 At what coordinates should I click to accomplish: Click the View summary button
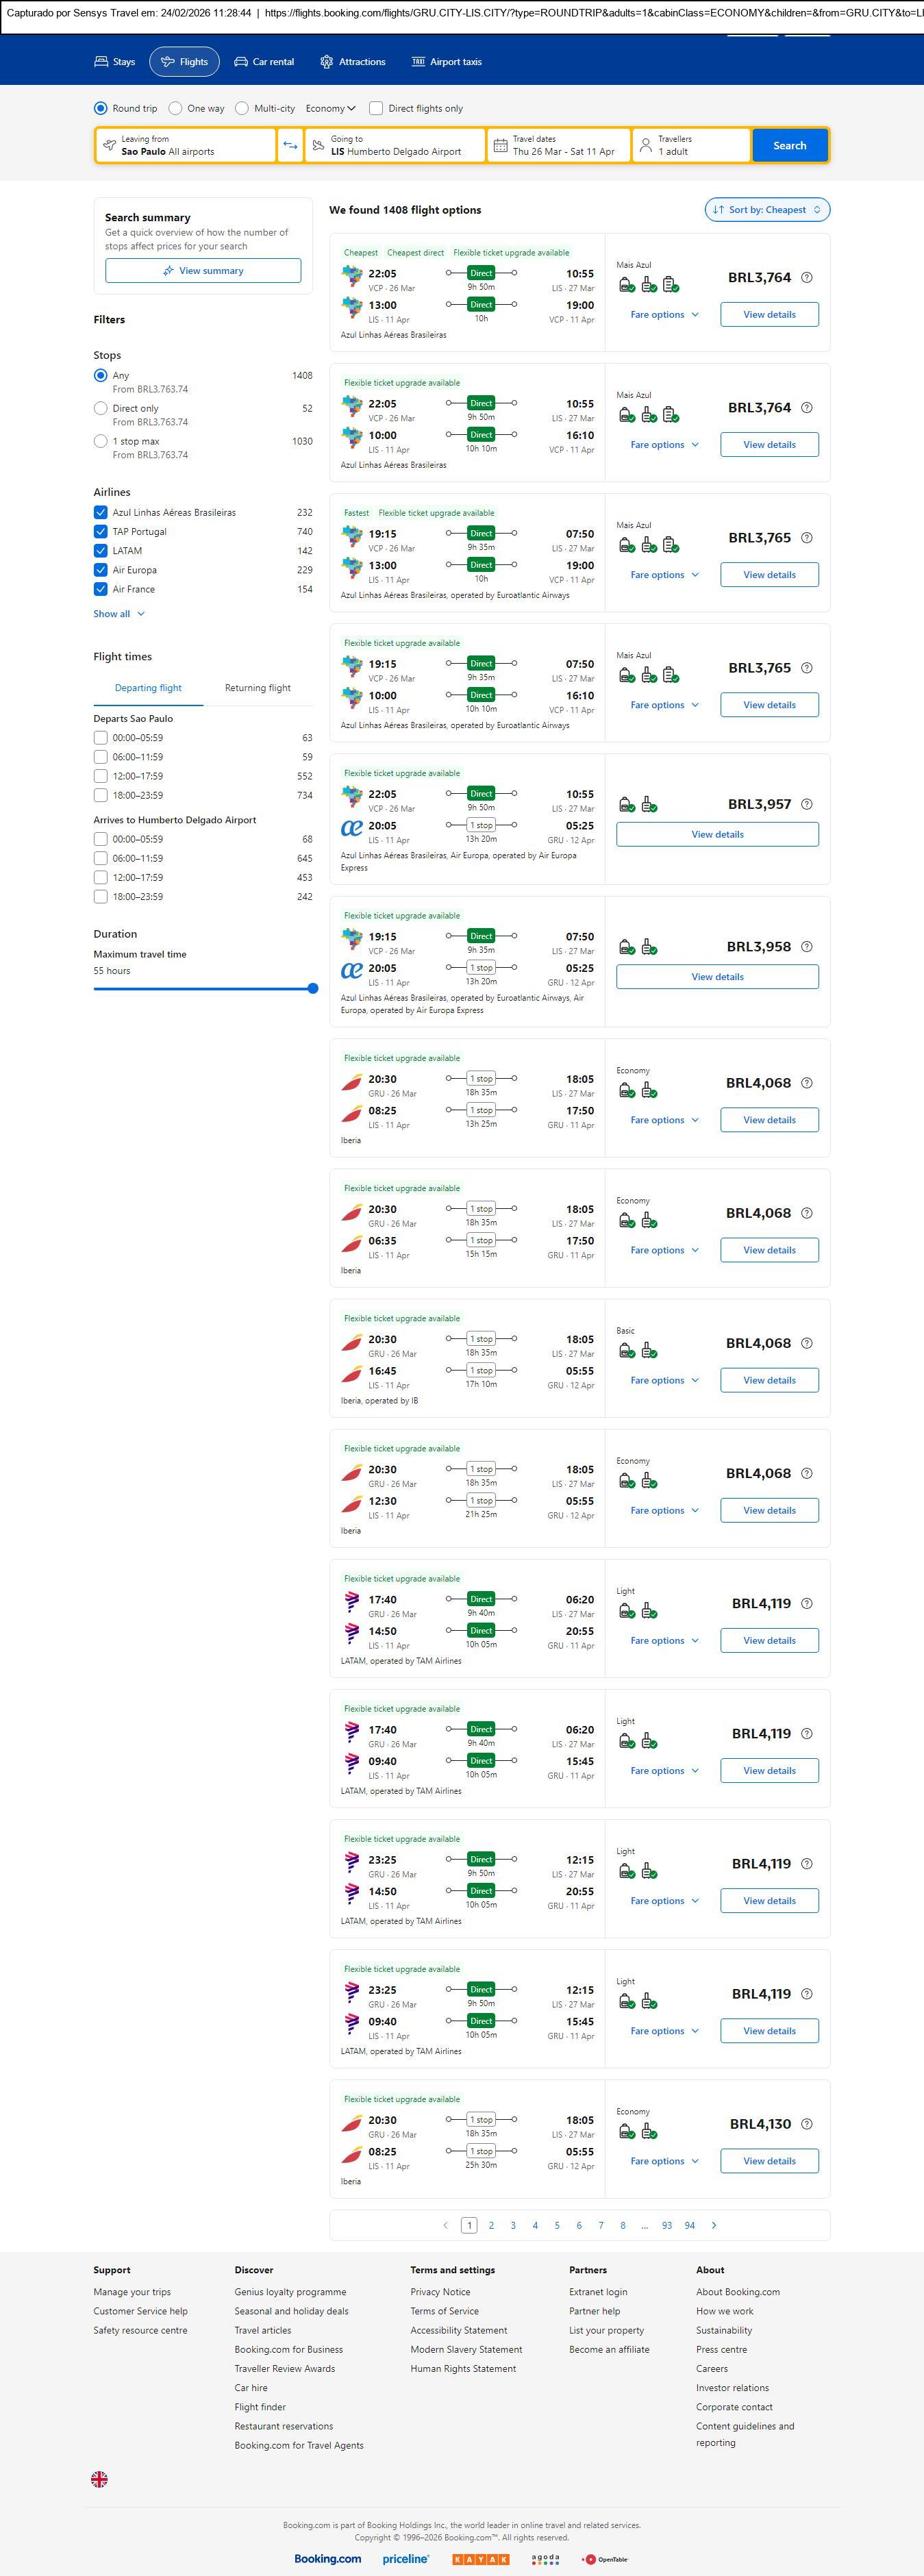click(x=203, y=271)
